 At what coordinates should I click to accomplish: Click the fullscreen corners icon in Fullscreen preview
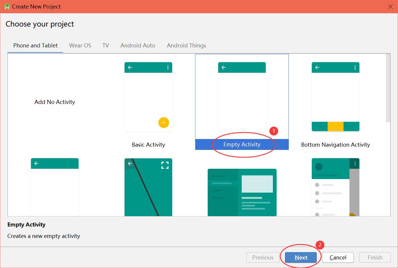tap(165, 165)
